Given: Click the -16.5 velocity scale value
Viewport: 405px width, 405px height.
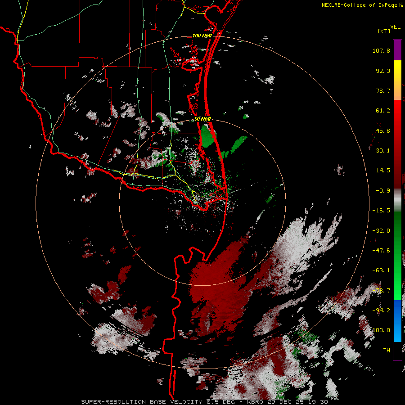Looking at the screenshot, I should coord(381,211).
